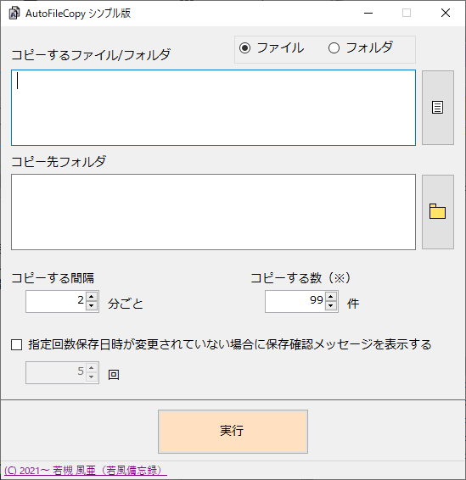Viewport: 466px width, 480px height.
Task: Open the destination folder browse icon
Action: [437, 212]
